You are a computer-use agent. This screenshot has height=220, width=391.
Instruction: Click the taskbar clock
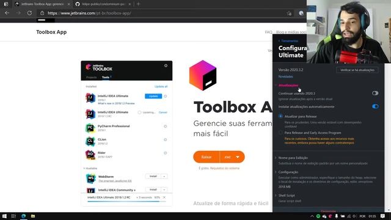(x=372, y=216)
